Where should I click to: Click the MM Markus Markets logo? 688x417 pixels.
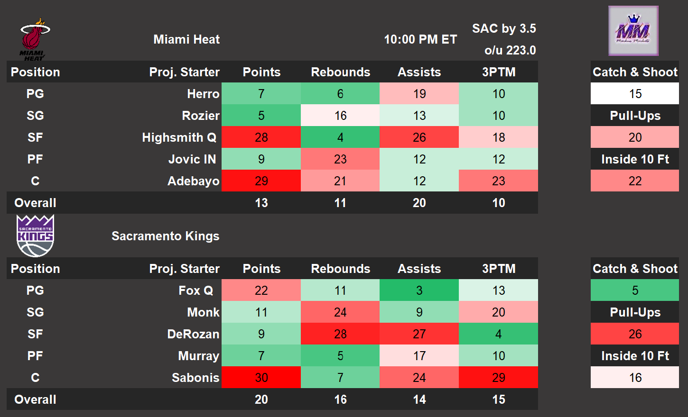(633, 31)
